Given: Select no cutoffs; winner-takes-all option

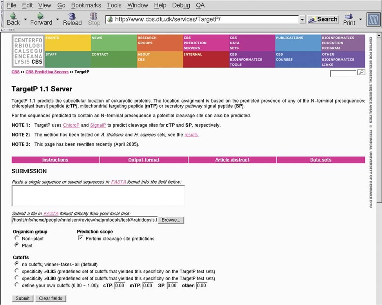Looking at the screenshot, I should click(16, 264).
